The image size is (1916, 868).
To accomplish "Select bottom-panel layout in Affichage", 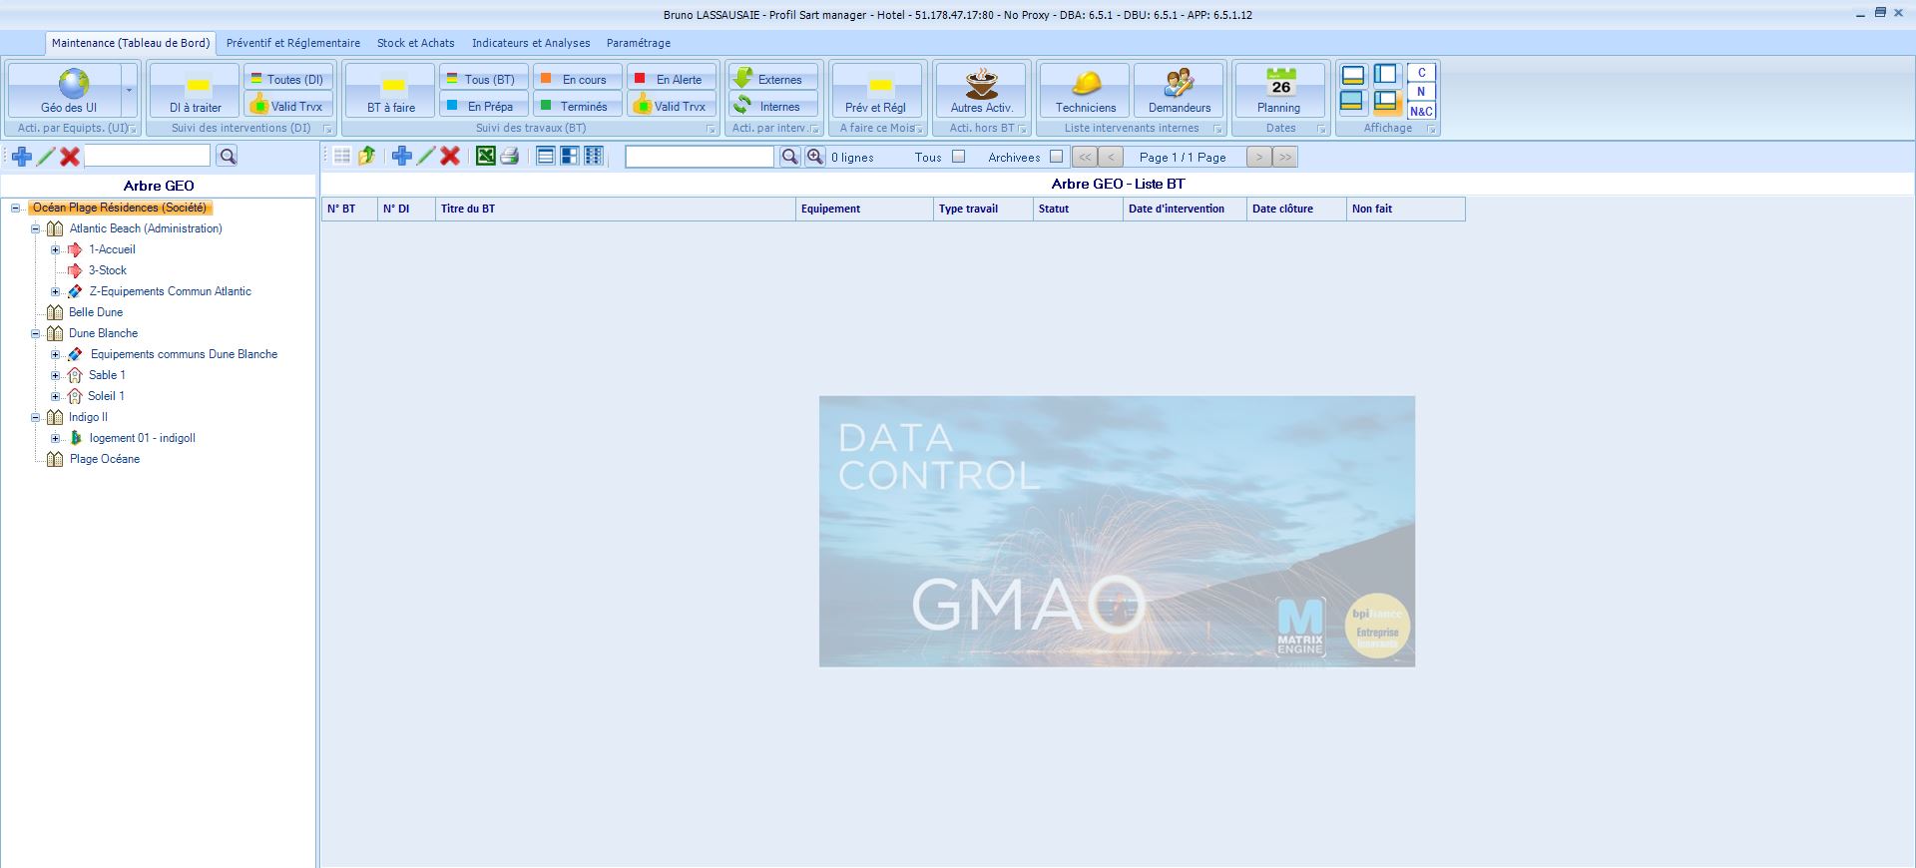I will pyautogui.click(x=1353, y=75).
